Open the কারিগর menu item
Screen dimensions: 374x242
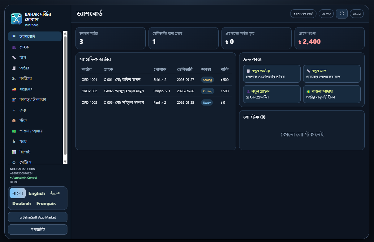pos(35,78)
